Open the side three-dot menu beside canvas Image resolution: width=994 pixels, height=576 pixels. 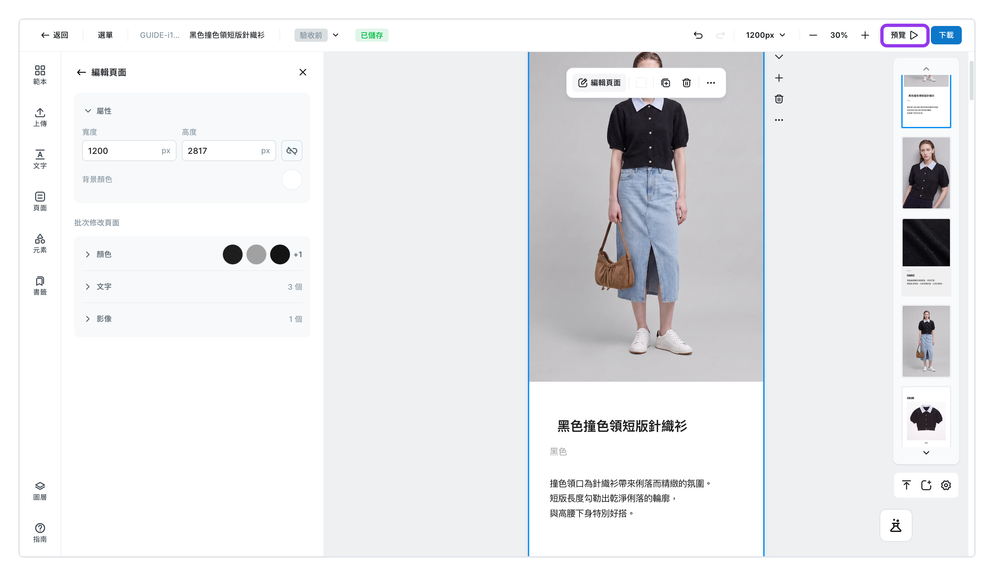click(779, 120)
